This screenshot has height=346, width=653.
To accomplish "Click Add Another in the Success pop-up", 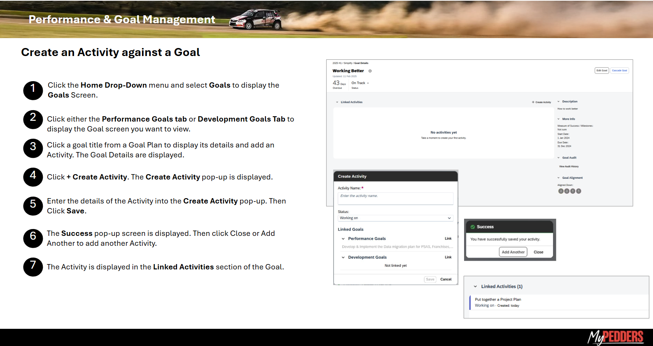I will (513, 252).
